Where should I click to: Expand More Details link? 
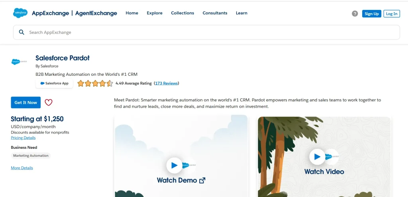[22, 168]
